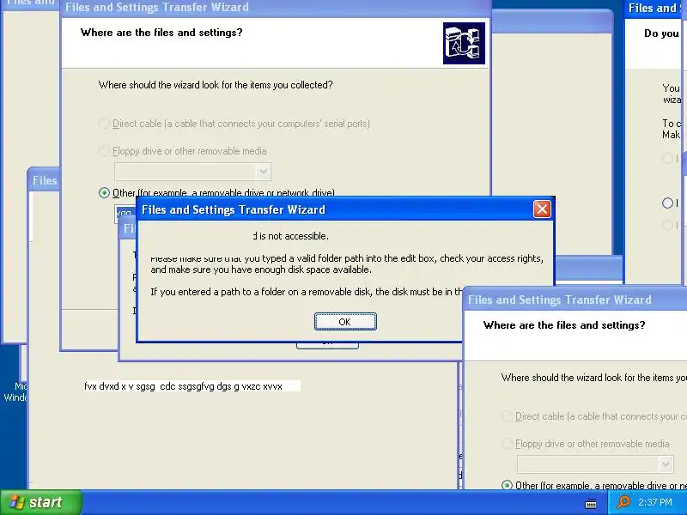Click the 'Where are the files and settings?' heading in the top wizard

tap(161, 33)
